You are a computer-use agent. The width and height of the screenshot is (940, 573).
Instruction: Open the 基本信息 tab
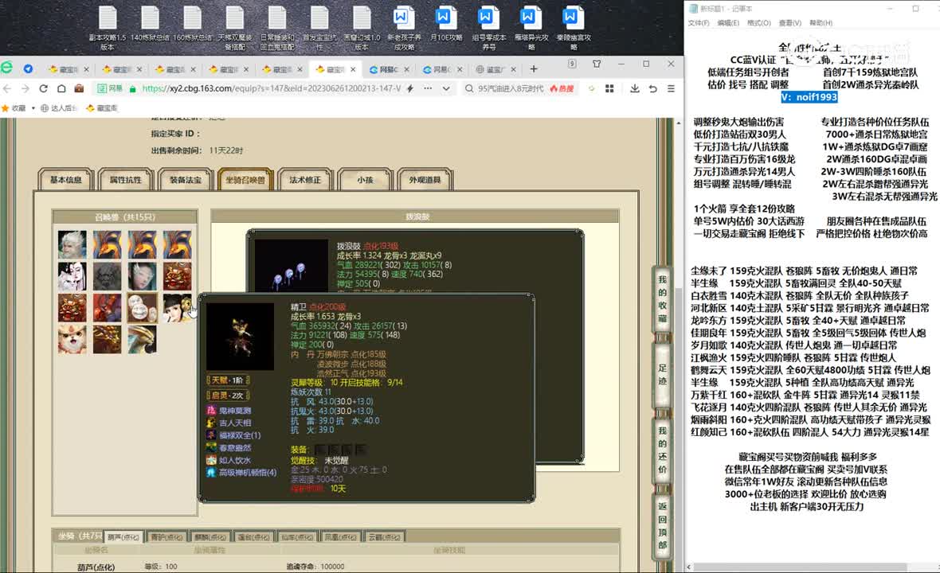[x=66, y=180]
